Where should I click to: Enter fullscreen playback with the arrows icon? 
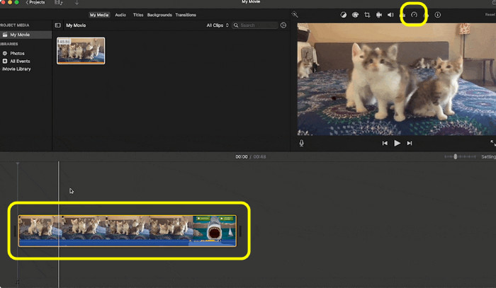[493, 143]
